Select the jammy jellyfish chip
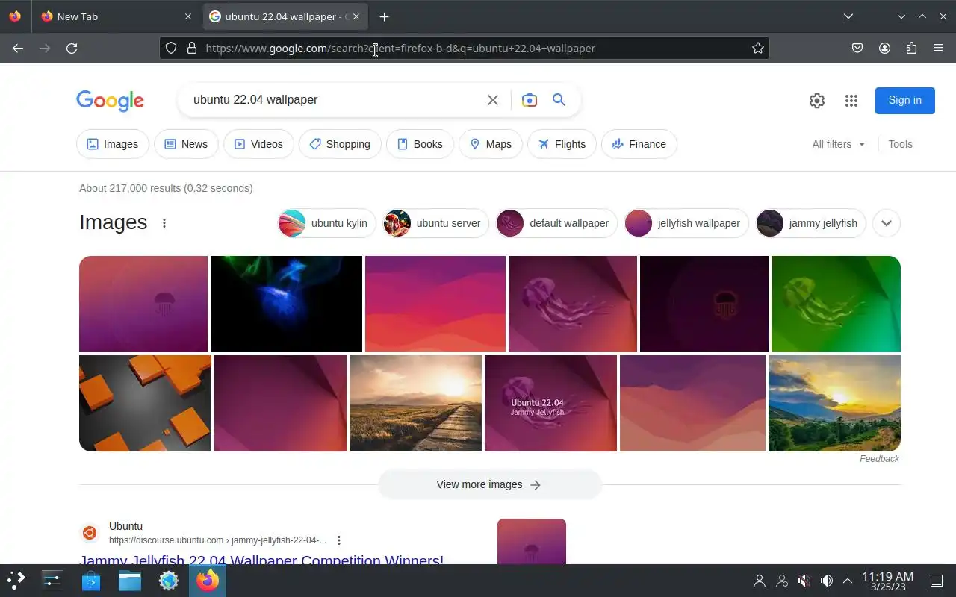This screenshot has height=597, width=956. pyautogui.click(x=811, y=223)
